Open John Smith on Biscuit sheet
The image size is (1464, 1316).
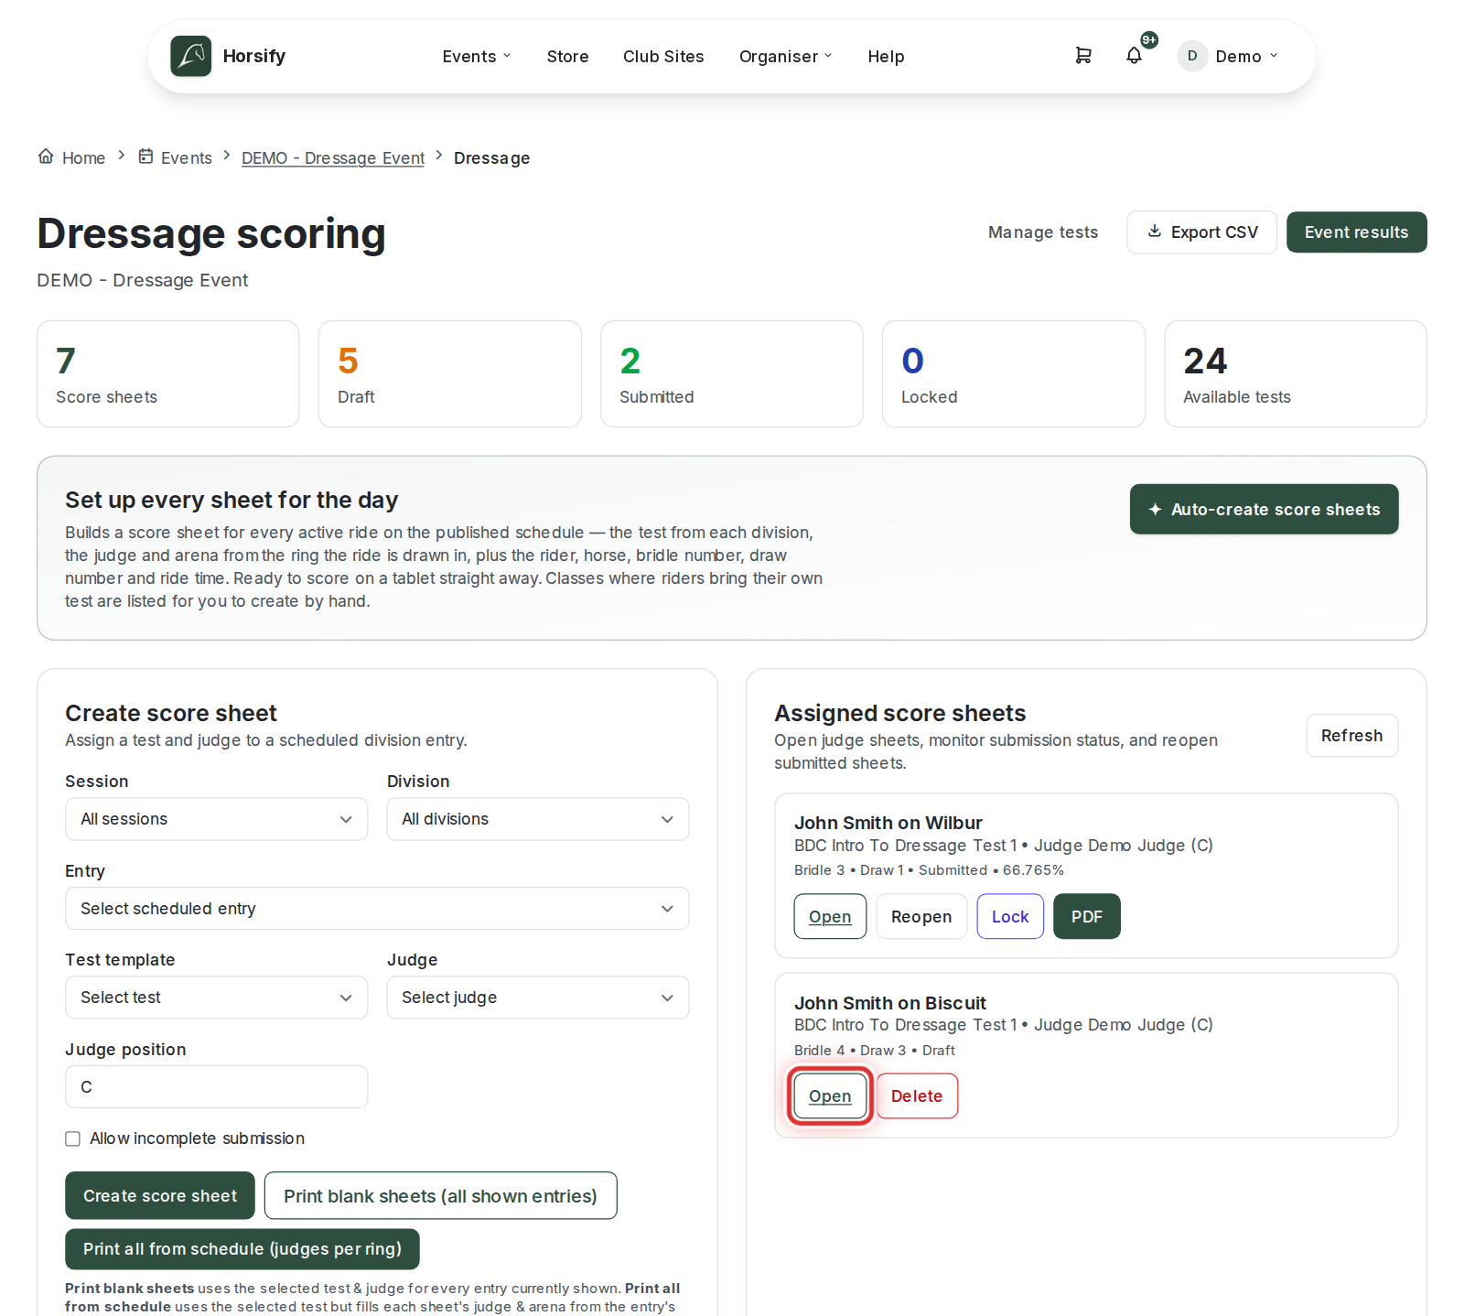830,1095
